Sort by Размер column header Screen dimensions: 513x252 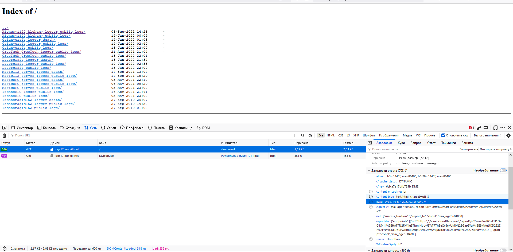[353, 143]
